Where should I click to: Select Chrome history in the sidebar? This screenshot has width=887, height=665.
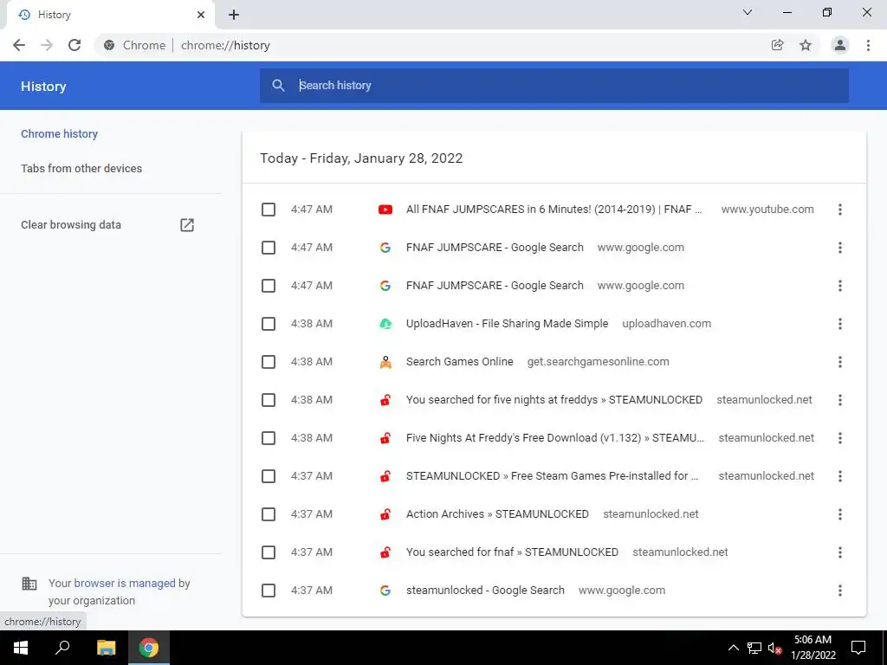click(x=60, y=134)
